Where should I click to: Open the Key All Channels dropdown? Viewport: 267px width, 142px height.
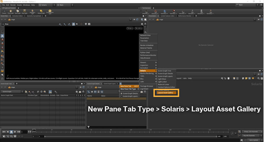(x=252, y=135)
